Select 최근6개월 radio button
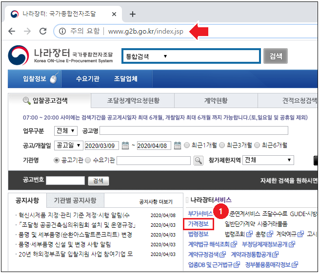This screenshot has height=274, width=319. coord(257,145)
